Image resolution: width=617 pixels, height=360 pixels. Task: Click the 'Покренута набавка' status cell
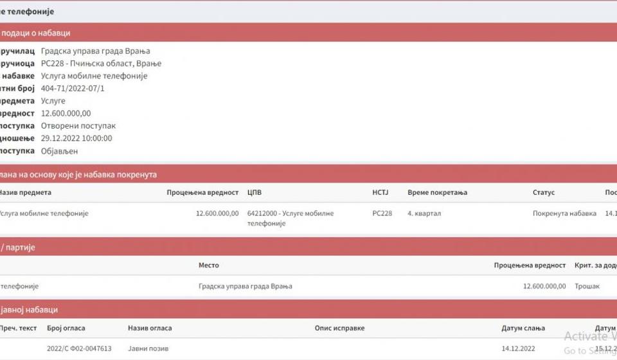(x=564, y=213)
